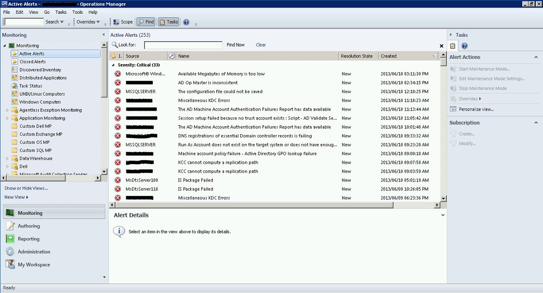This screenshot has height=293, width=543.
Task: Click the My Workspace icon
Action: click(10, 264)
